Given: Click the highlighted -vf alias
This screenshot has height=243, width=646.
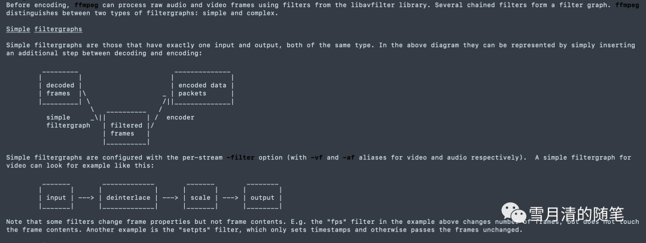Looking at the screenshot, I should (317, 157).
